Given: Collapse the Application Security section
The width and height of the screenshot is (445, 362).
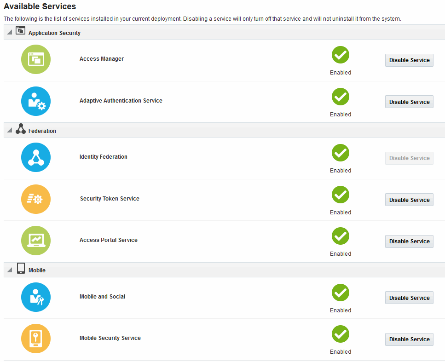Looking at the screenshot, I should pos(9,32).
